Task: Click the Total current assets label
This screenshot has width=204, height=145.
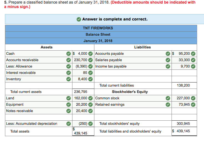Action: click(x=26, y=92)
